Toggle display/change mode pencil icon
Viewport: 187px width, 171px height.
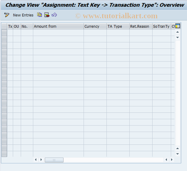pos(7,15)
